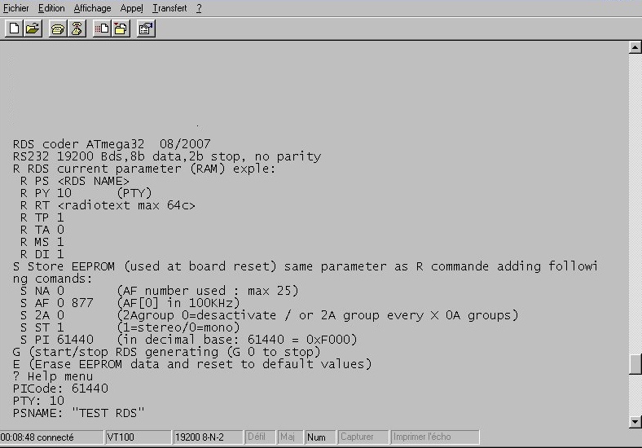Image resolution: width=642 pixels, height=448 pixels.
Task: Click the Open file toolbar icon
Action: [x=33, y=29]
